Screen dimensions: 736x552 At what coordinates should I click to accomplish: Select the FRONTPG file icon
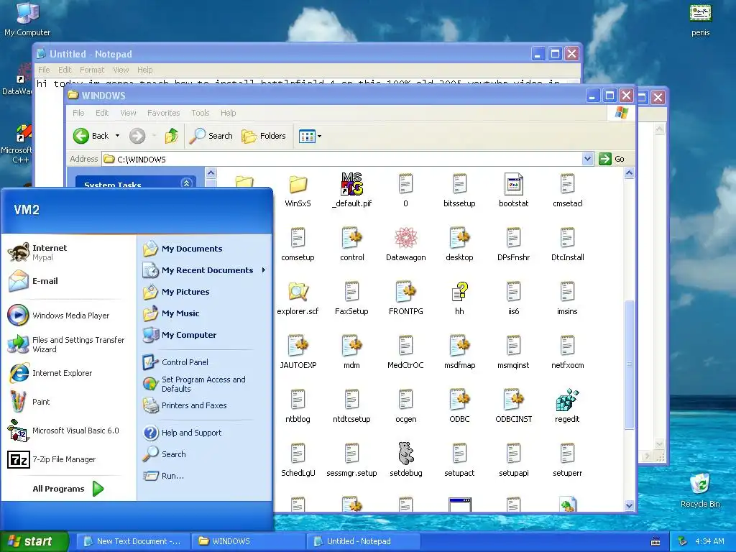pyautogui.click(x=405, y=292)
